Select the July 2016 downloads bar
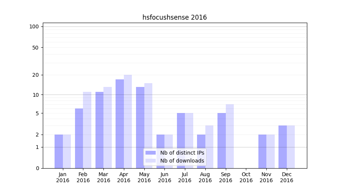The width and height of the screenshot is (341, 189). [x=189, y=140]
